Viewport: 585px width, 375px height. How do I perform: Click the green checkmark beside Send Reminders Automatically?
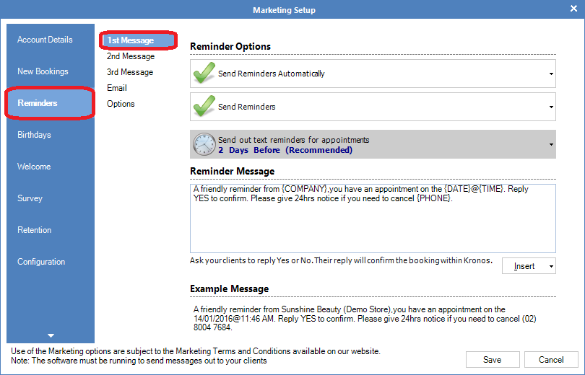[205, 74]
